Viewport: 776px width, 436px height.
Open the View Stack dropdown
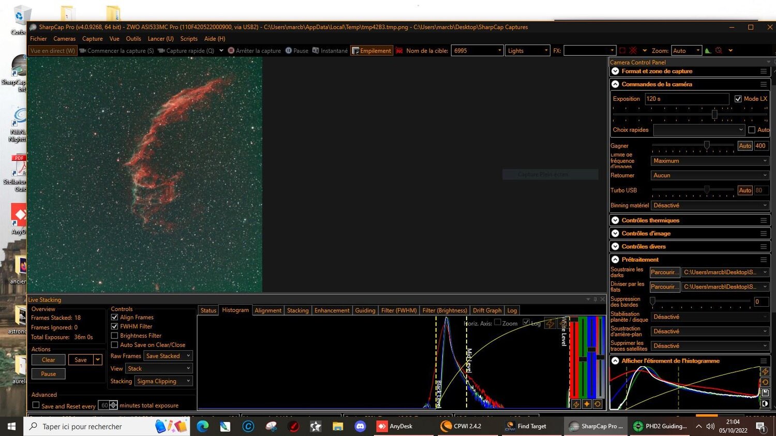pos(159,368)
